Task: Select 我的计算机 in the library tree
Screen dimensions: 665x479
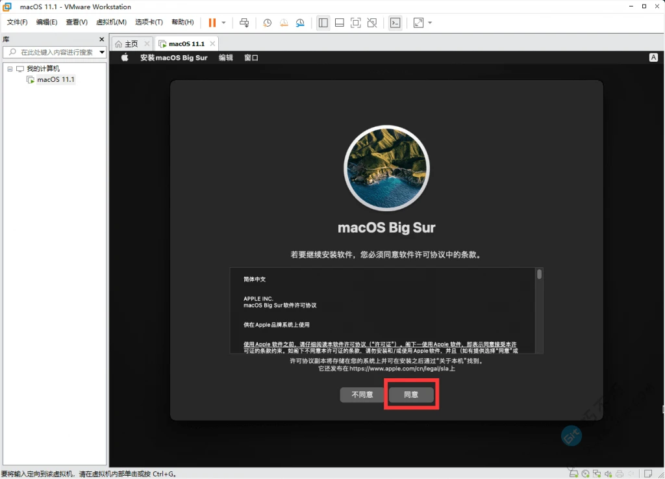Action: point(43,68)
